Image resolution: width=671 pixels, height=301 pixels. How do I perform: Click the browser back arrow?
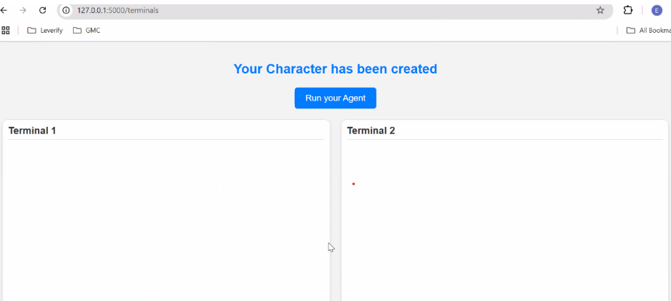4,11
